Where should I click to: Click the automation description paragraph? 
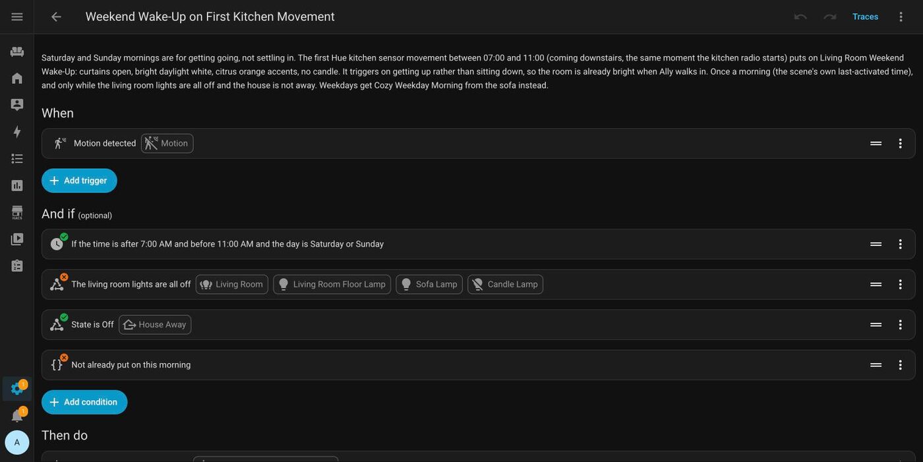(x=477, y=71)
